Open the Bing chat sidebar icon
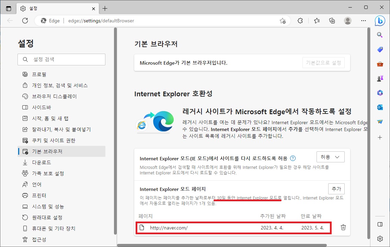This screenshot has width=390, height=247. pos(380,21)
